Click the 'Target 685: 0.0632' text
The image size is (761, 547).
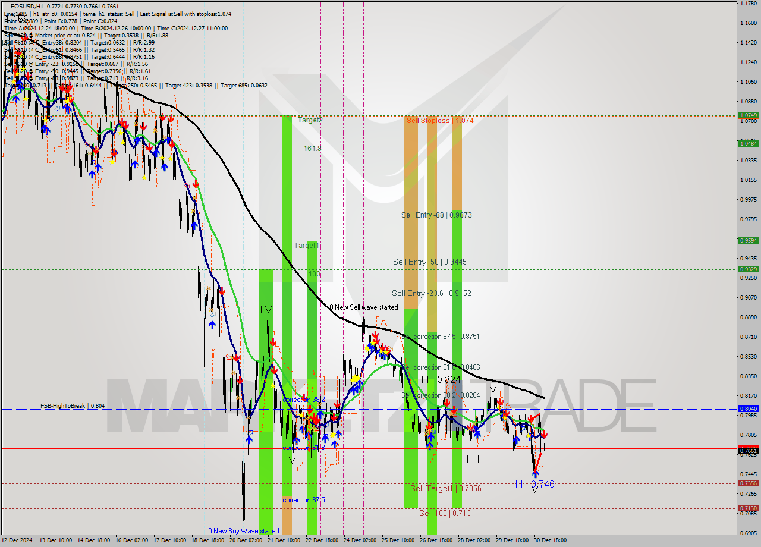point(244,85)
